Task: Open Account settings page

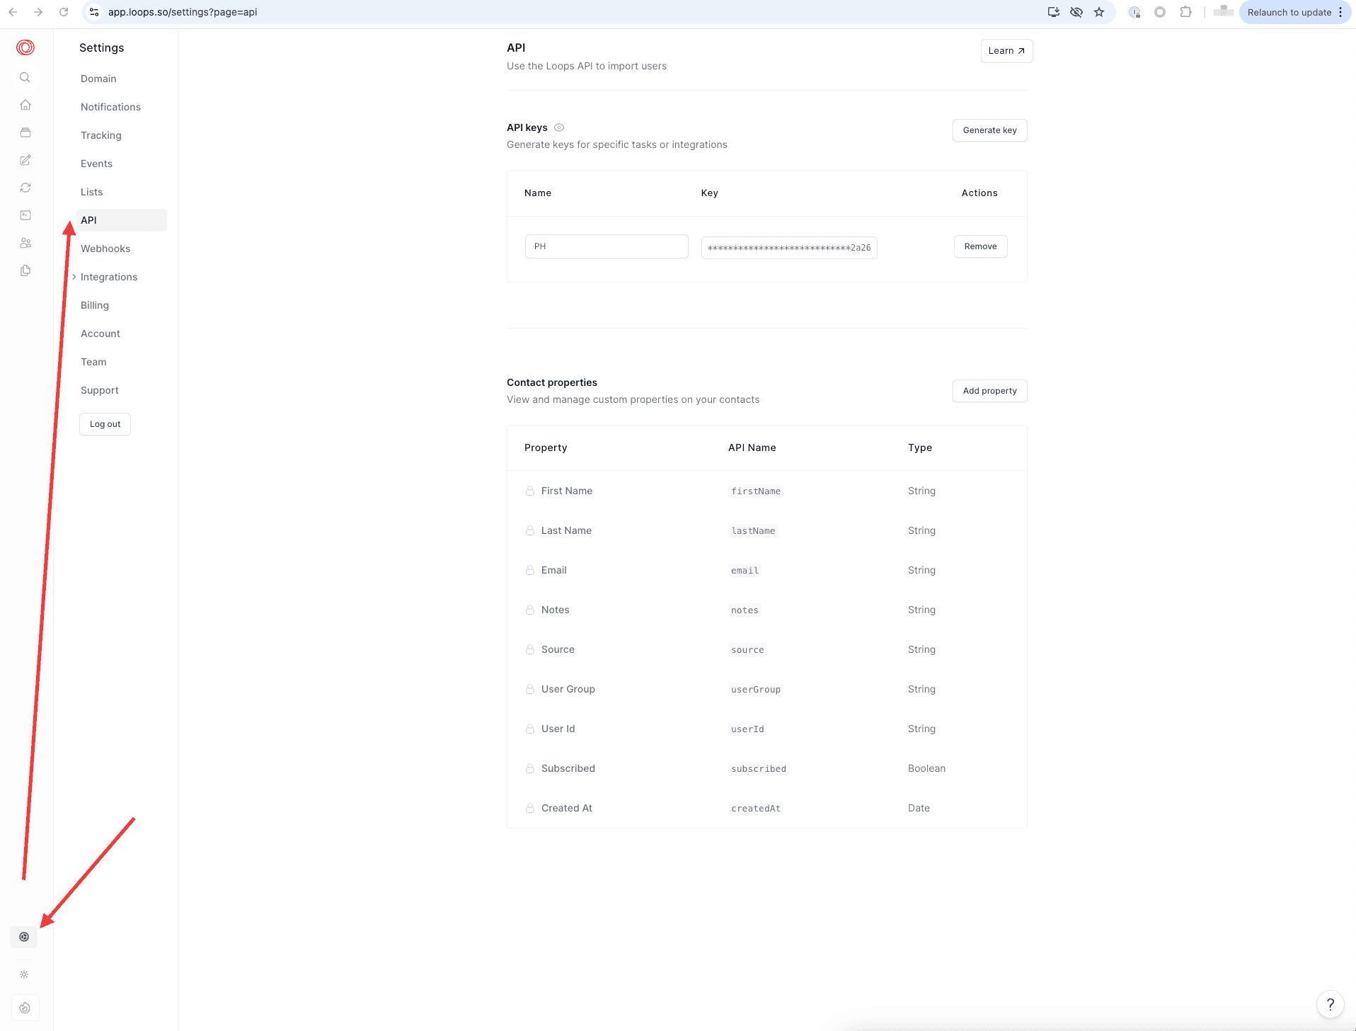Action: point(100,334)
